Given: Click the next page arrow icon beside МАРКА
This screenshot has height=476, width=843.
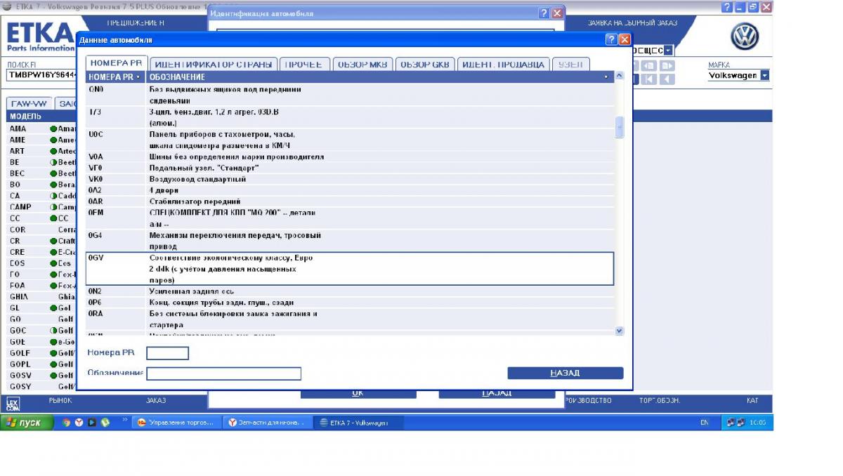Looking at the screenshot, I should 667,66.
